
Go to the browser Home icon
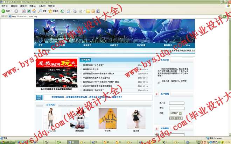point(34,11)
